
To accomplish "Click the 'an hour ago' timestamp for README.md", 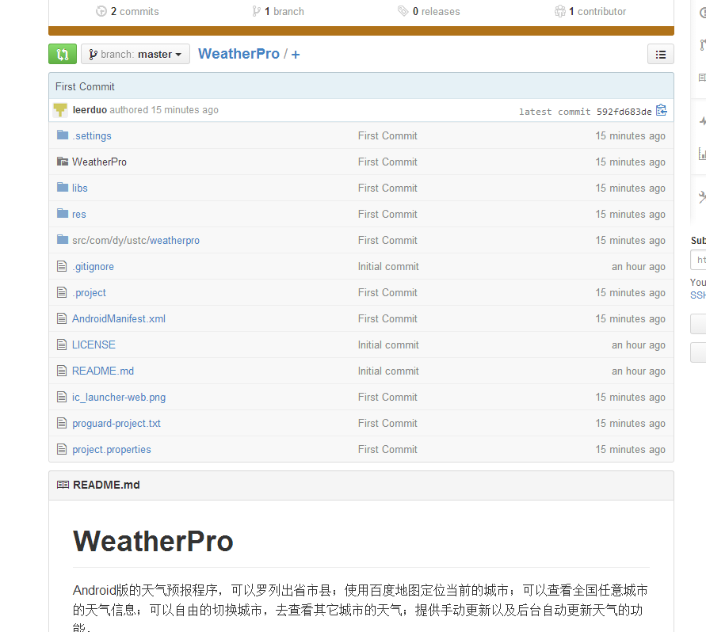I will pos(639,371).
